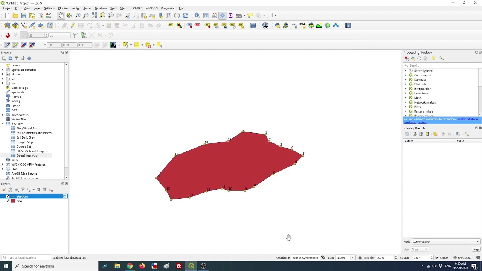Screen dimensions: 482x271
Task: Click the Zoom Full extent icon
Action: point(94,15)
